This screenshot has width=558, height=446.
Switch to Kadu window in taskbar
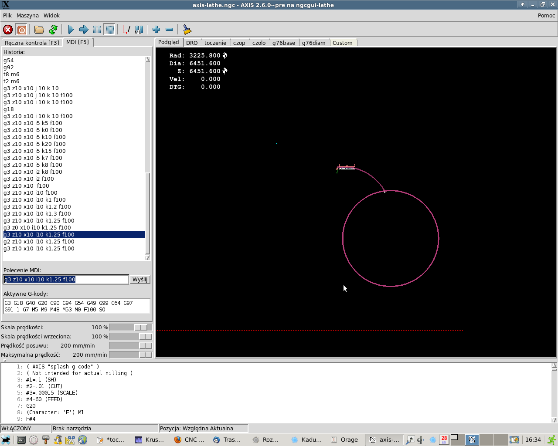(x=306, y=440)
